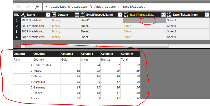Click the 2008 Medals.xlsx cell
Screen dimensions: 210x106
[36, 32]
